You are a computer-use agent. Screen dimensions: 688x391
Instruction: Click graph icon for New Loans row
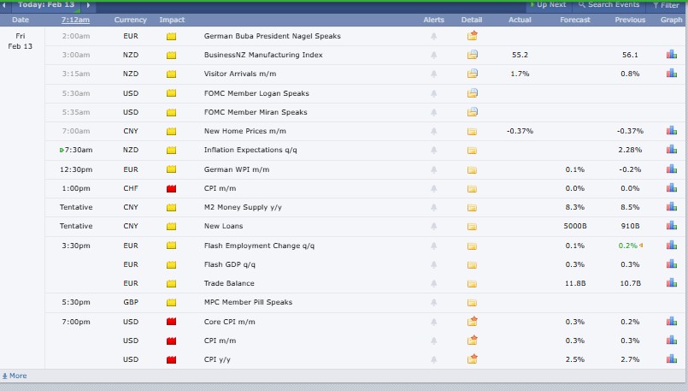[671, 226]
